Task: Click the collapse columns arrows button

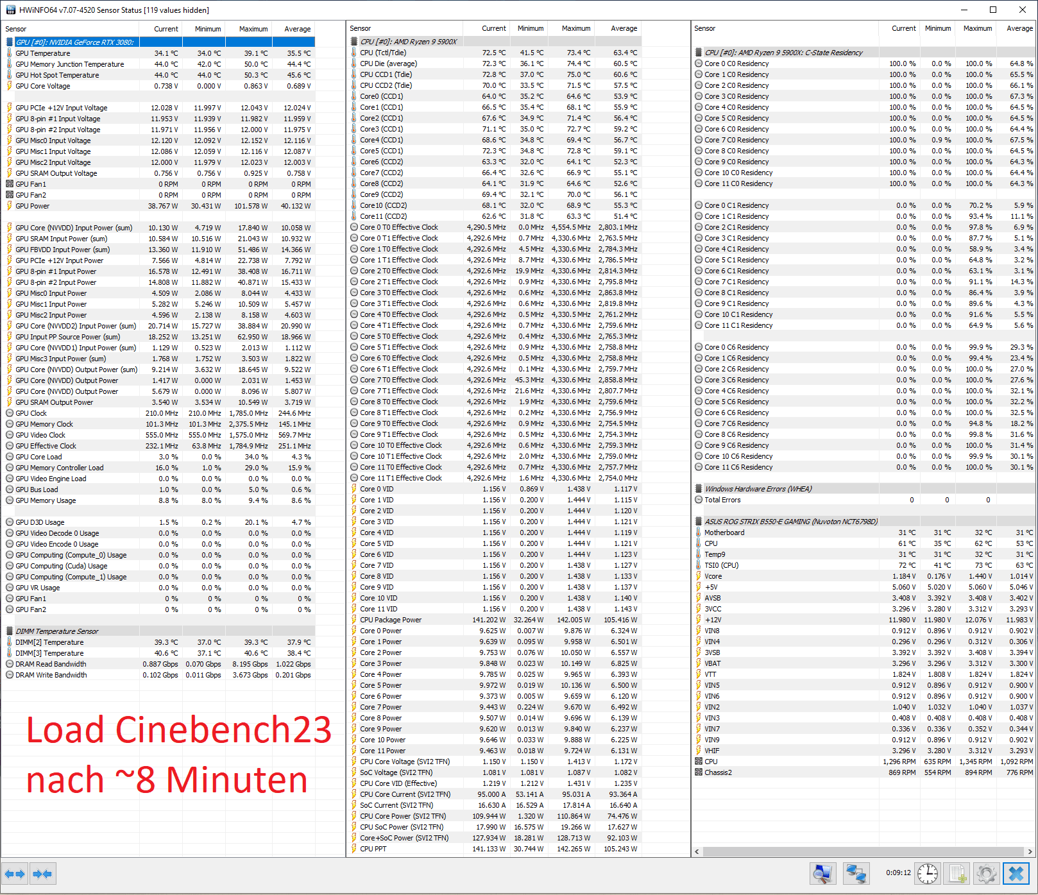Action: pyautogui.click(x=42, y=874)
